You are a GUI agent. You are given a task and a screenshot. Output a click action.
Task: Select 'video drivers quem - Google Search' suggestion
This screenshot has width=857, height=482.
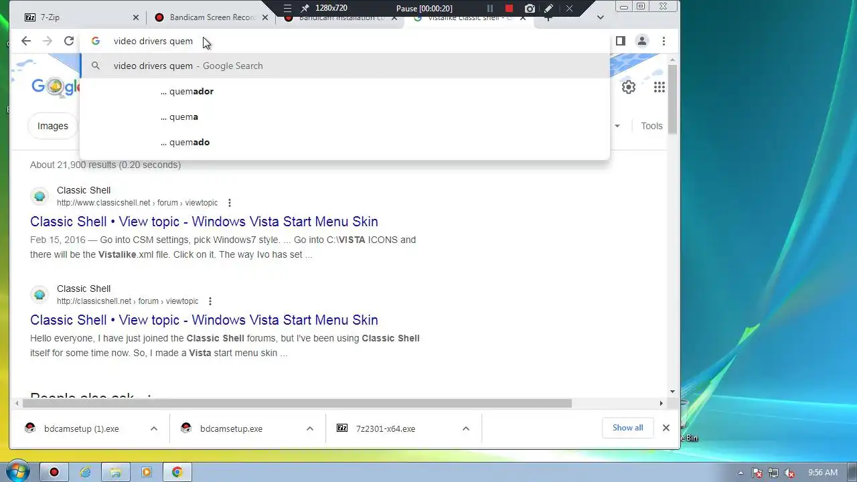click(x=345, y=66)
